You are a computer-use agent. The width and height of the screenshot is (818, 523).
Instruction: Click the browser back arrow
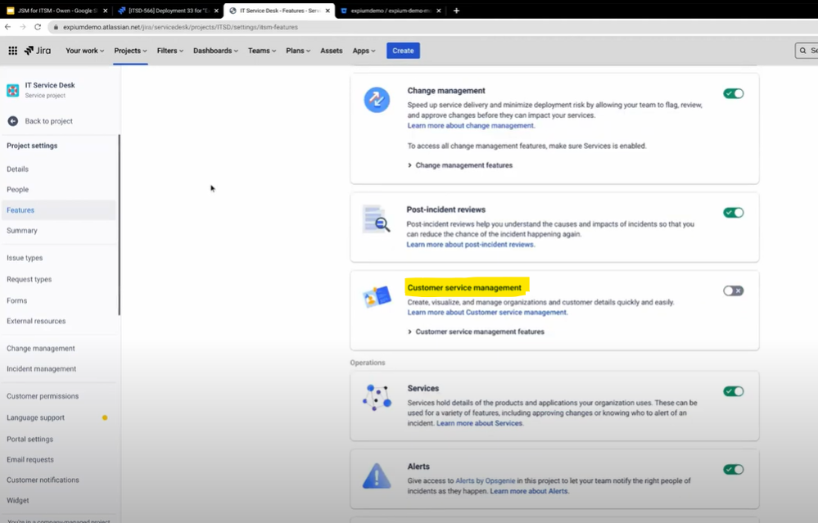click(8, 26)
